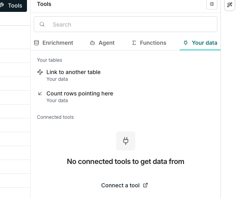Screen dimensions: 238x198
Task: Click the external link arrow icon
Action: [145, 185]
